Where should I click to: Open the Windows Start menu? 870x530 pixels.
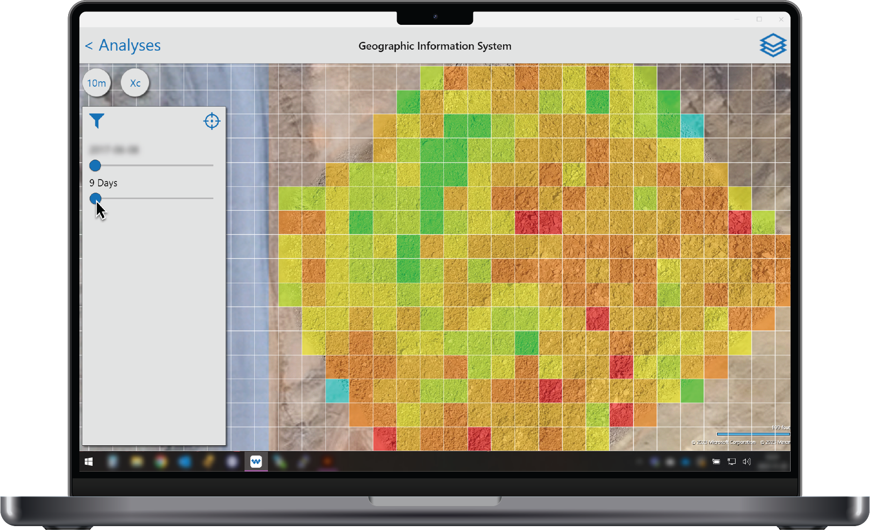[x=89, y=461]
